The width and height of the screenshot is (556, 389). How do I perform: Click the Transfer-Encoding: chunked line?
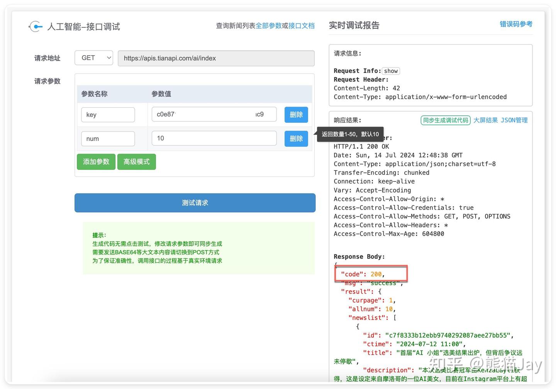click(381, 173)
